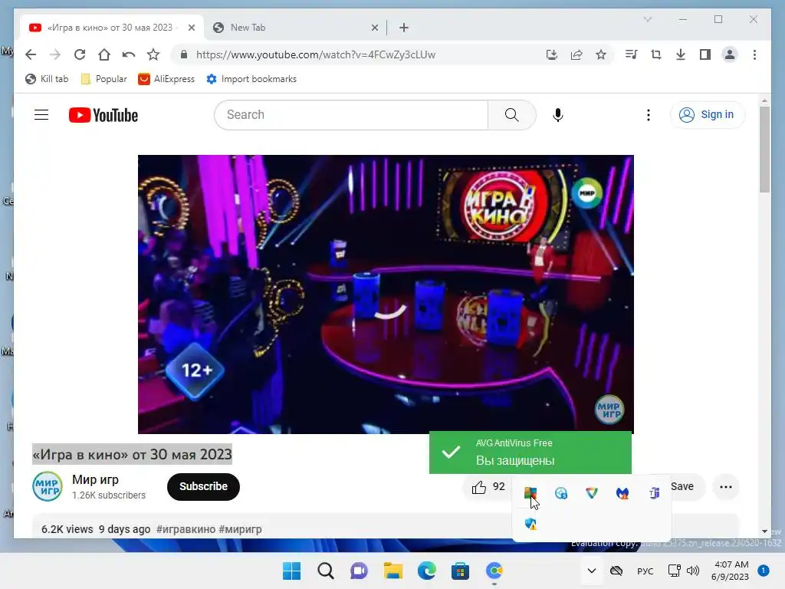Click the #миригр hashtag
Screen dimensions: 785x589
pyautogui.click(x=240, y=529)
